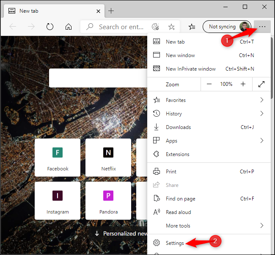Click the New window icon in menu

click(x=157, y=55)
